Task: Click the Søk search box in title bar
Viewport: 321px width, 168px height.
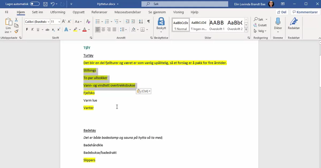Action: click(x=185, y=4)
